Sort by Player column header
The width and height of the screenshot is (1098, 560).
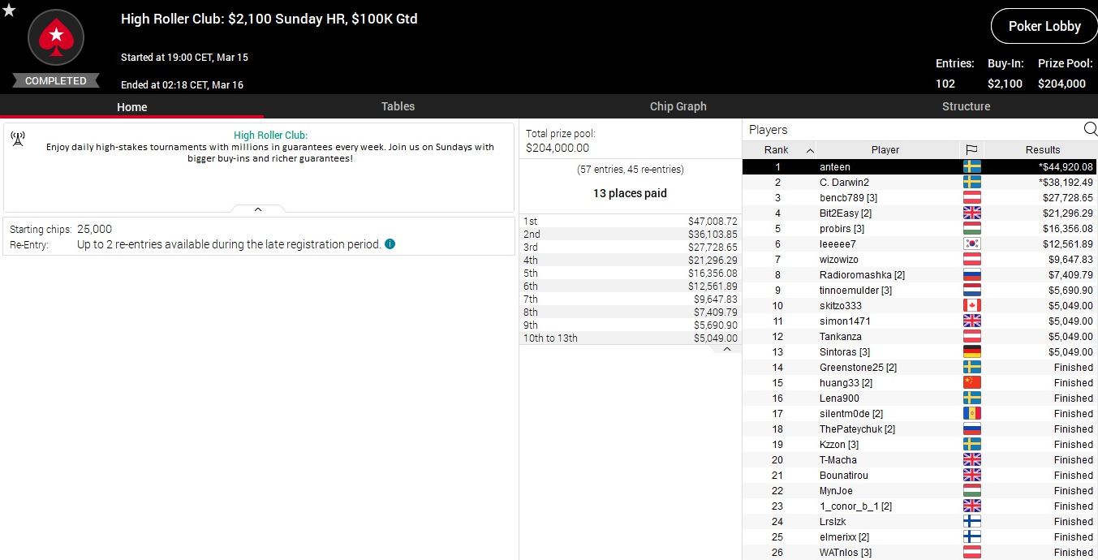point(885,149)
